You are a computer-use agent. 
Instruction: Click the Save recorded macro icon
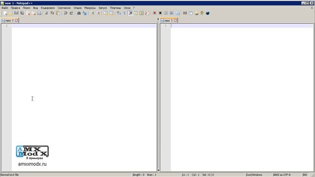178,13
